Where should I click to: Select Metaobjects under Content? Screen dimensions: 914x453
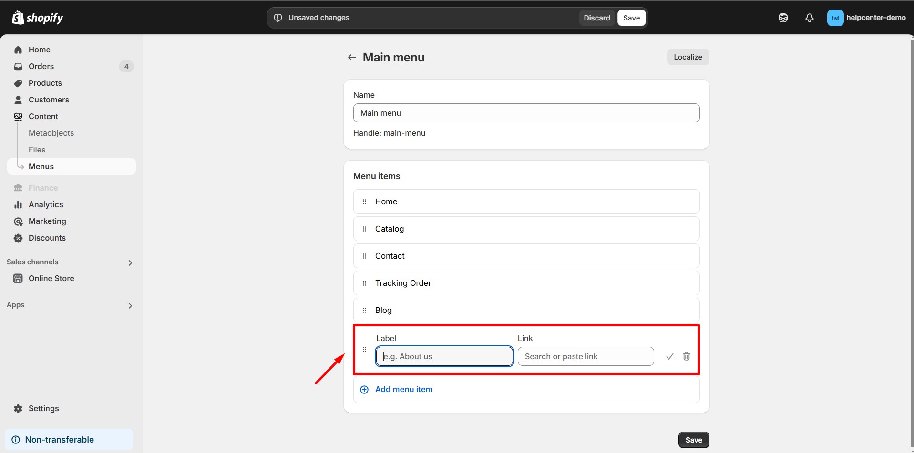click(x=51, y=133)
